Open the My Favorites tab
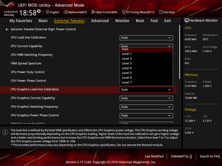This screenshot has height=166, width=222. [x=21, y=21]
